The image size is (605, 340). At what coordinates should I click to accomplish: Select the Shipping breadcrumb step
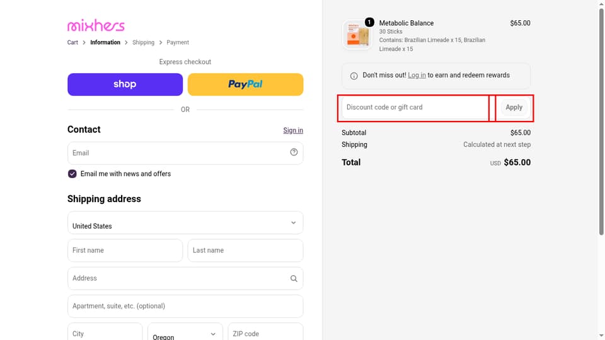(143, 42)
